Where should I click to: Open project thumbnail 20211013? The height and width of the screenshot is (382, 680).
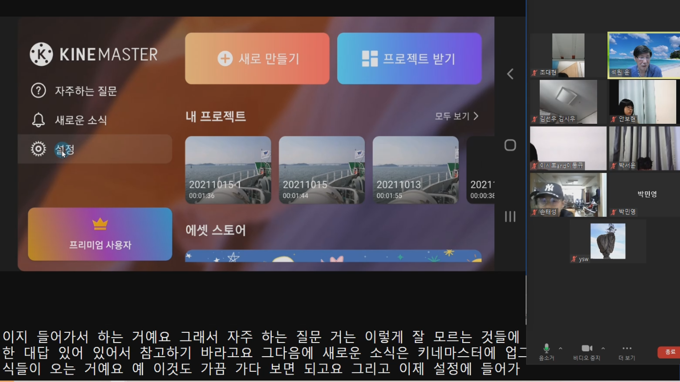pos(416,170)
